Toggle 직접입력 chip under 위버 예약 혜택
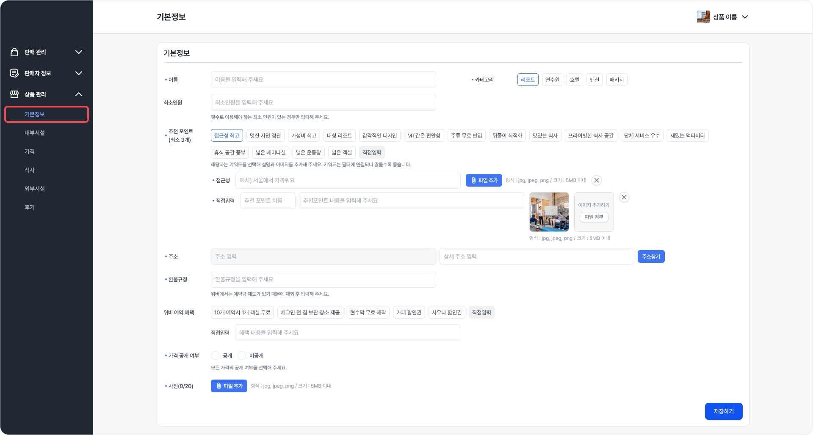 (x=482, y=312)
